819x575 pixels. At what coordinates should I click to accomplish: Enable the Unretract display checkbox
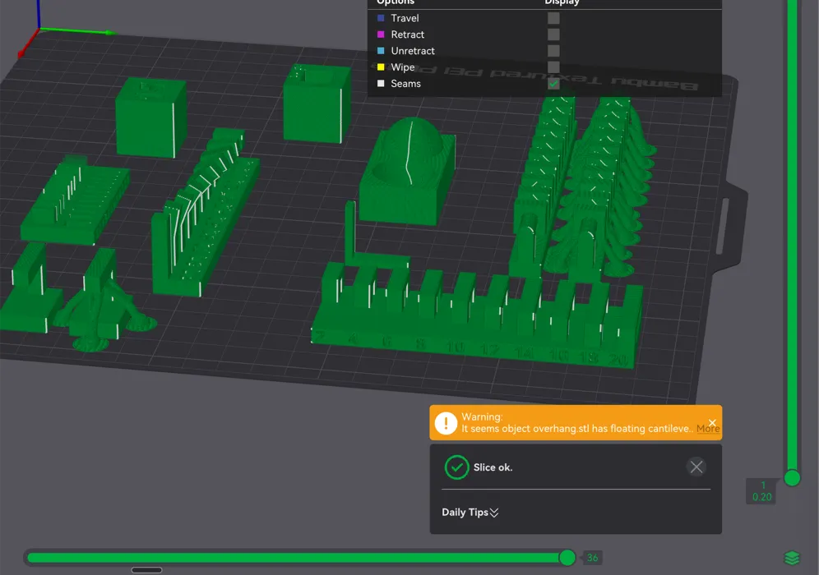point(553,51)
